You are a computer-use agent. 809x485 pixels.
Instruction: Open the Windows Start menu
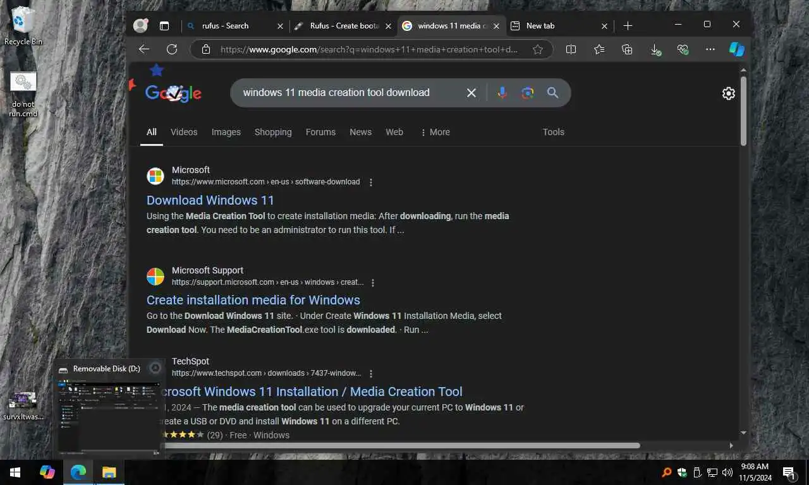[15, 472]
